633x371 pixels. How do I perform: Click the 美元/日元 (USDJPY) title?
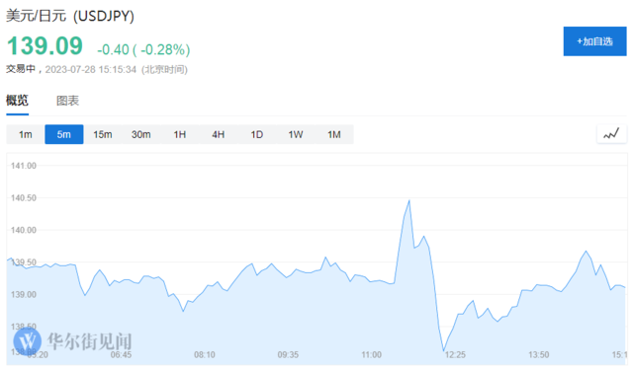pos(70,16)
